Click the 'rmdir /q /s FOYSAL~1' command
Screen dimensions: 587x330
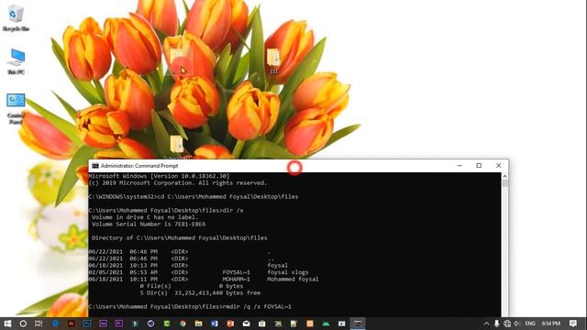[x=257, y=306]
